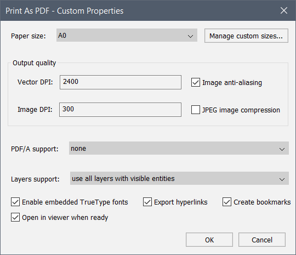Disable Image anti-aliasing checkbox
This screenshot has width=296, height=255.
(196, 83)
